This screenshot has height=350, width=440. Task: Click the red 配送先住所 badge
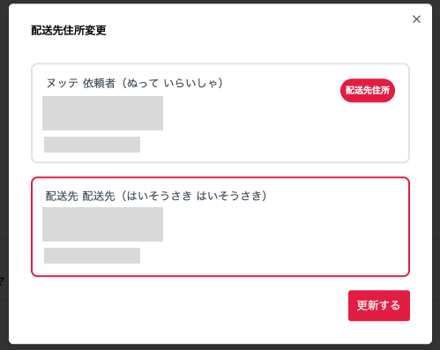tap(368, 90)
